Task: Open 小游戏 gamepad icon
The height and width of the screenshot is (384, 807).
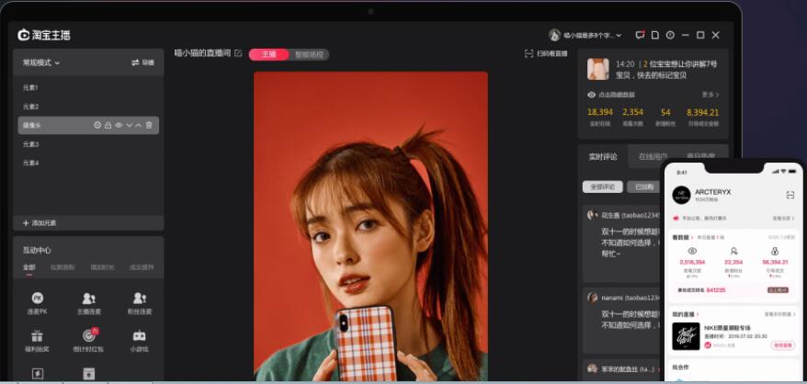Action: coord(140,336)
